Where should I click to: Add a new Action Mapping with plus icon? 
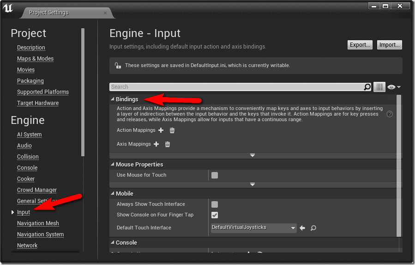click(161, 130)
